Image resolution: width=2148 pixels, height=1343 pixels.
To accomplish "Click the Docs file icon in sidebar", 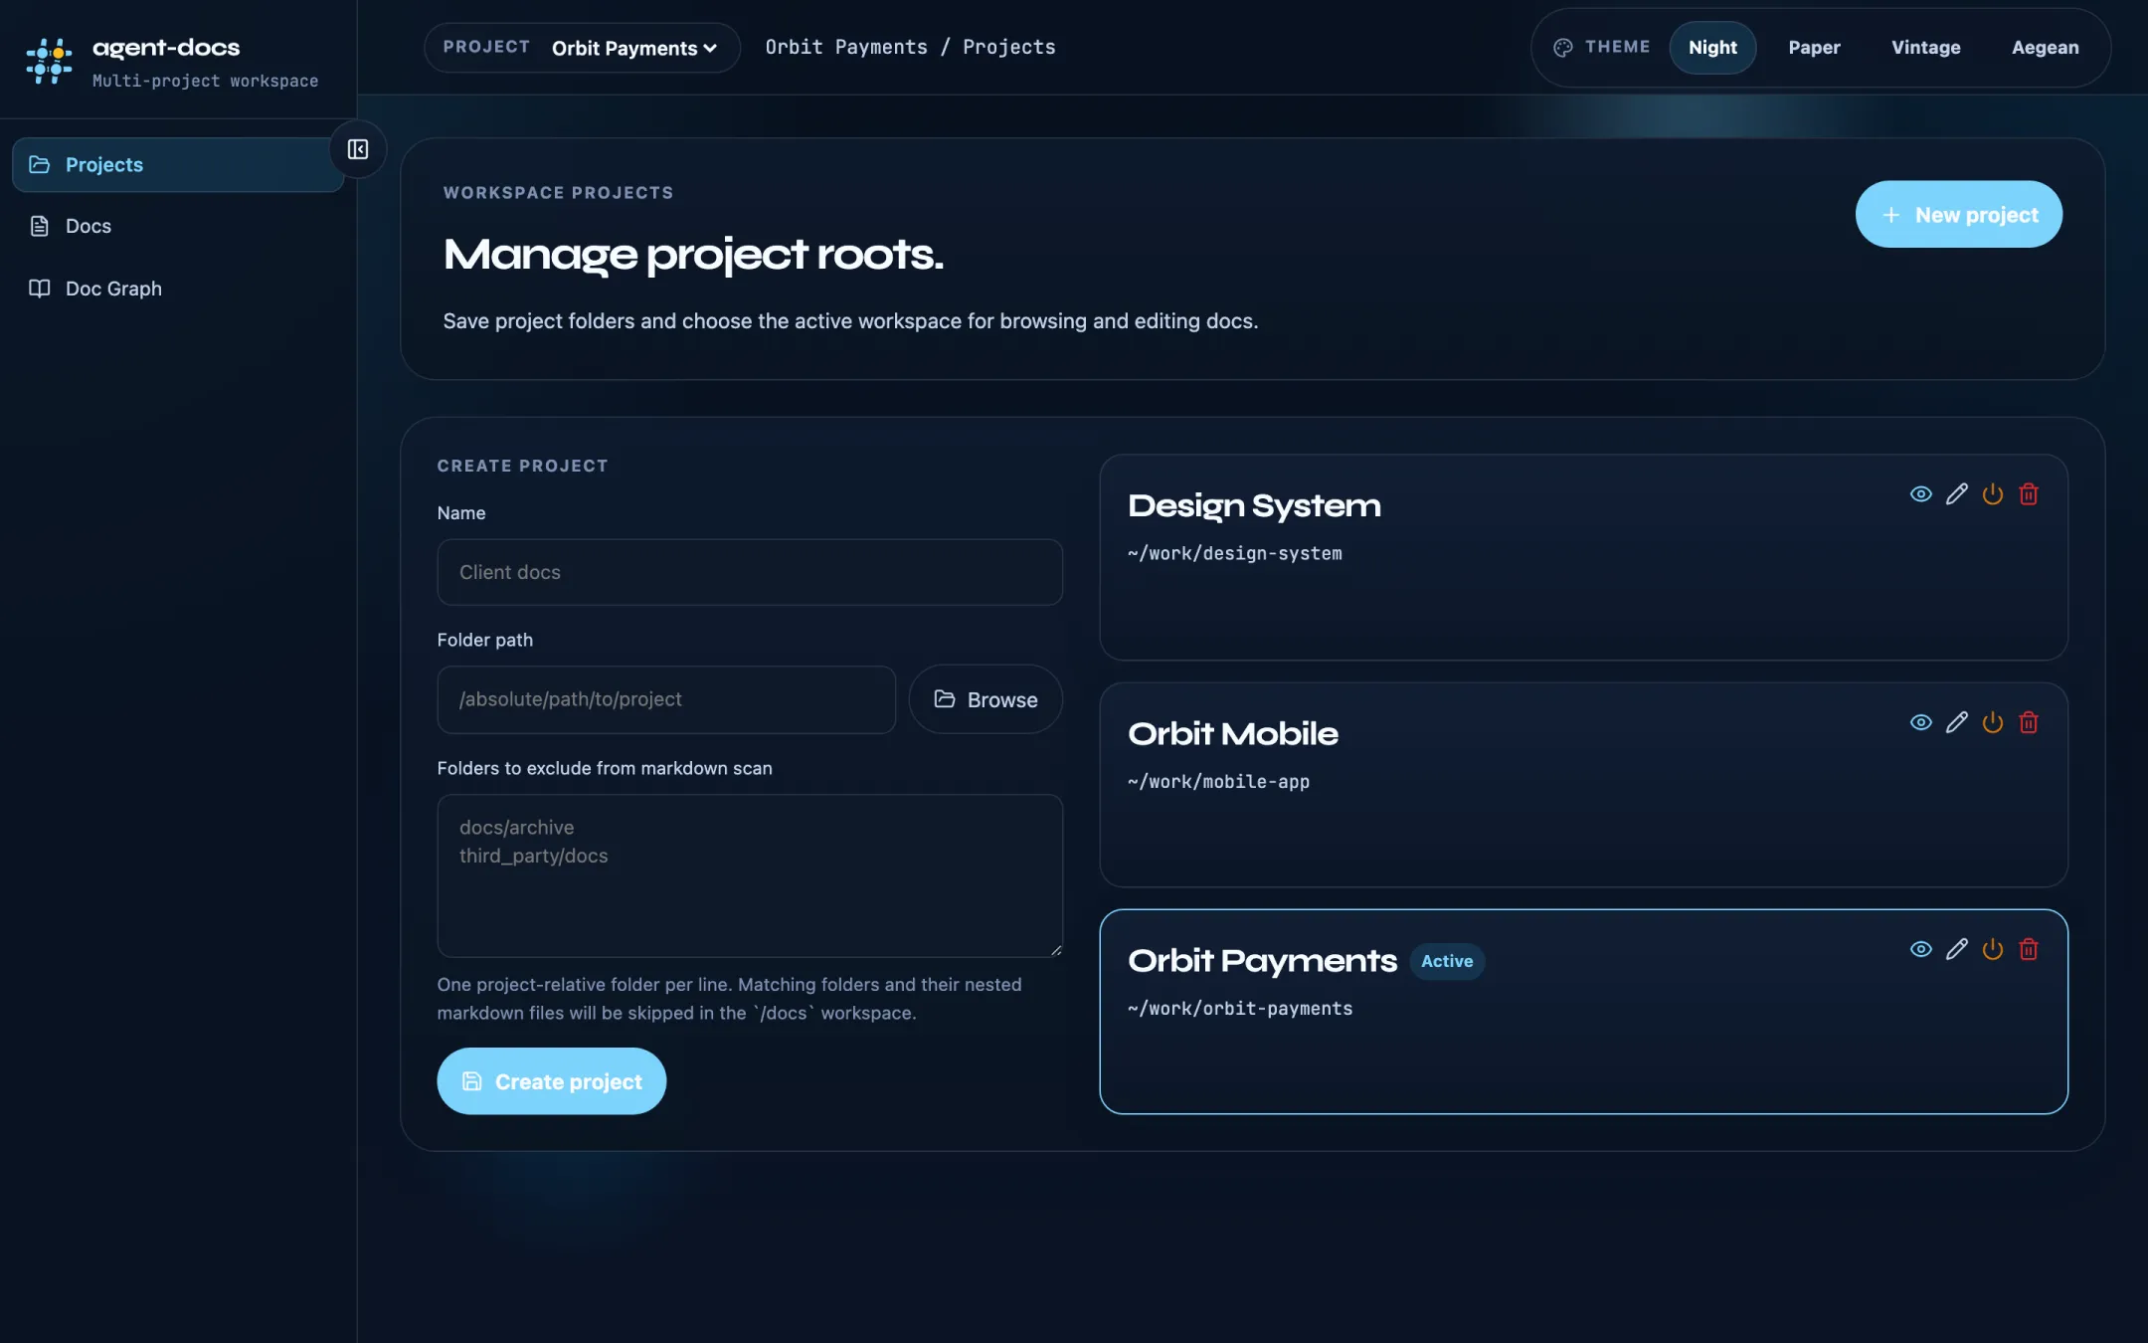I will tap(40, 226).
